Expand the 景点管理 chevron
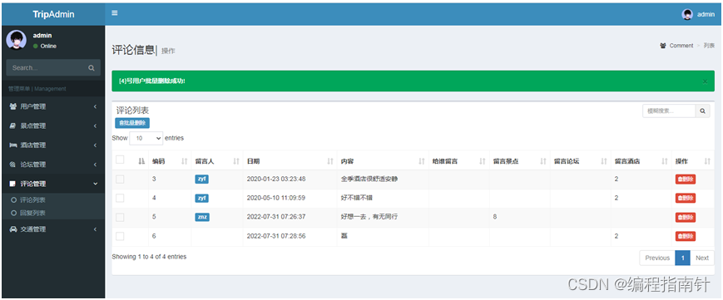 (x=95, y=125)
